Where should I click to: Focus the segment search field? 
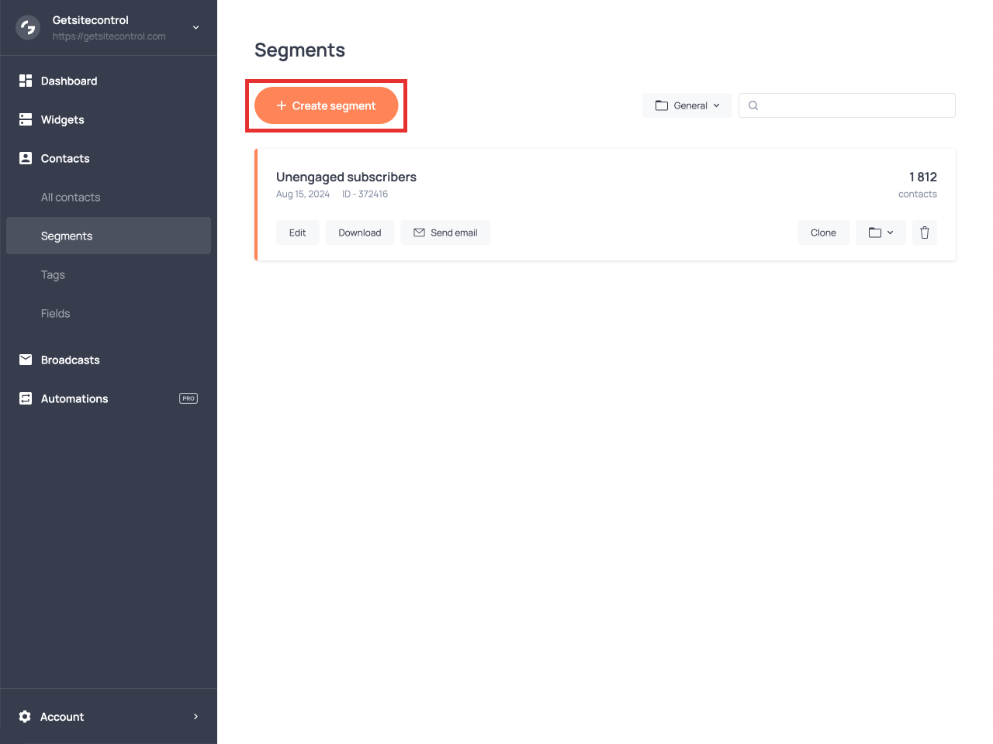(x=853, y=105)
